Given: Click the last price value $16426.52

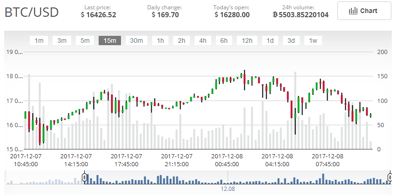Looking at the screenshot, I should (98, 15).
